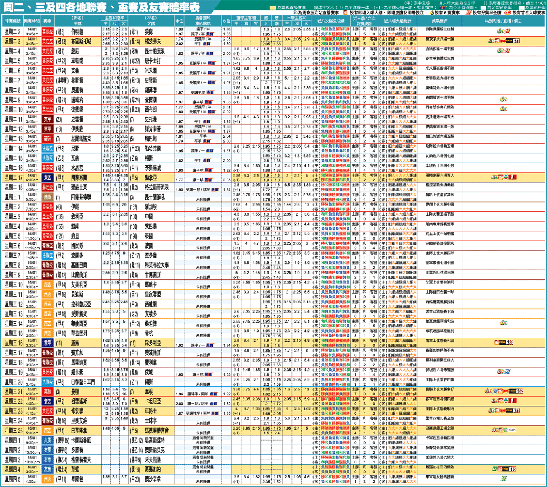This screenshot has height=487, width=547.
Task: Click home team 曼聯 in row 星期三 21
Action: coord(75,392)
